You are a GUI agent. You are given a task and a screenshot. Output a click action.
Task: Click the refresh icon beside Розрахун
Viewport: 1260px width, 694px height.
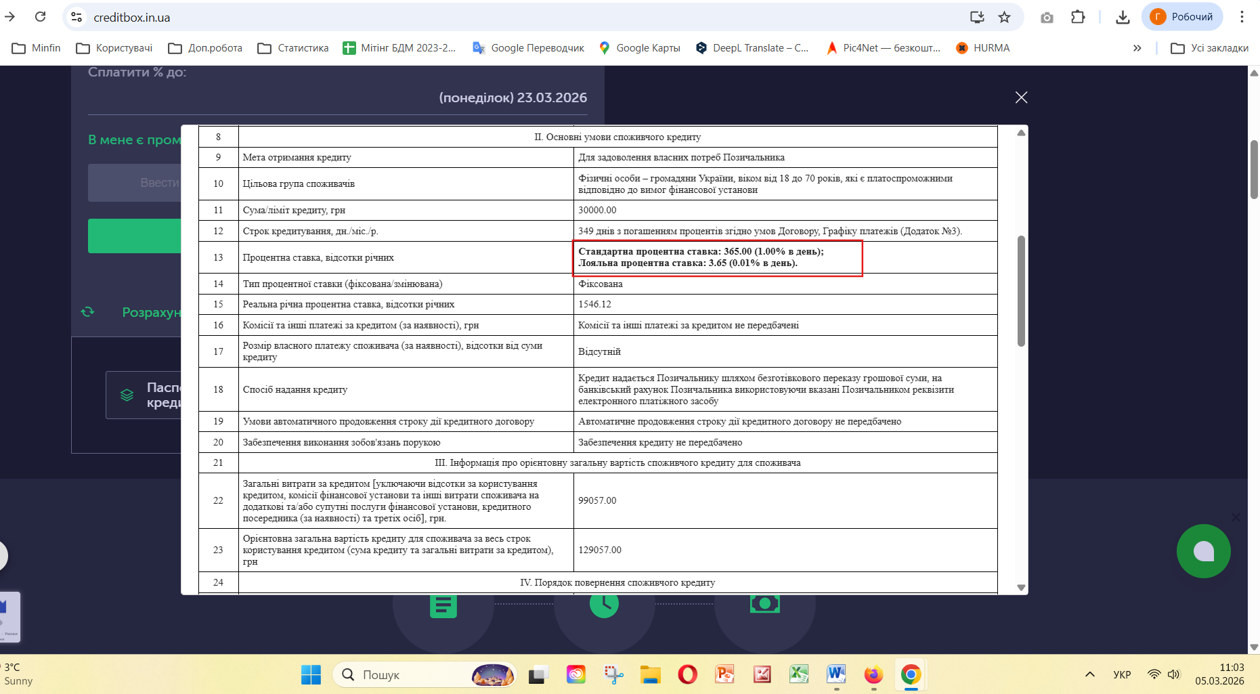[87, 312]
